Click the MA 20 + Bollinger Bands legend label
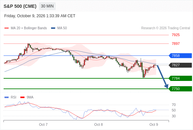Image resolution: width=193 pixels, height=130 pixels. tap(29, 28)
